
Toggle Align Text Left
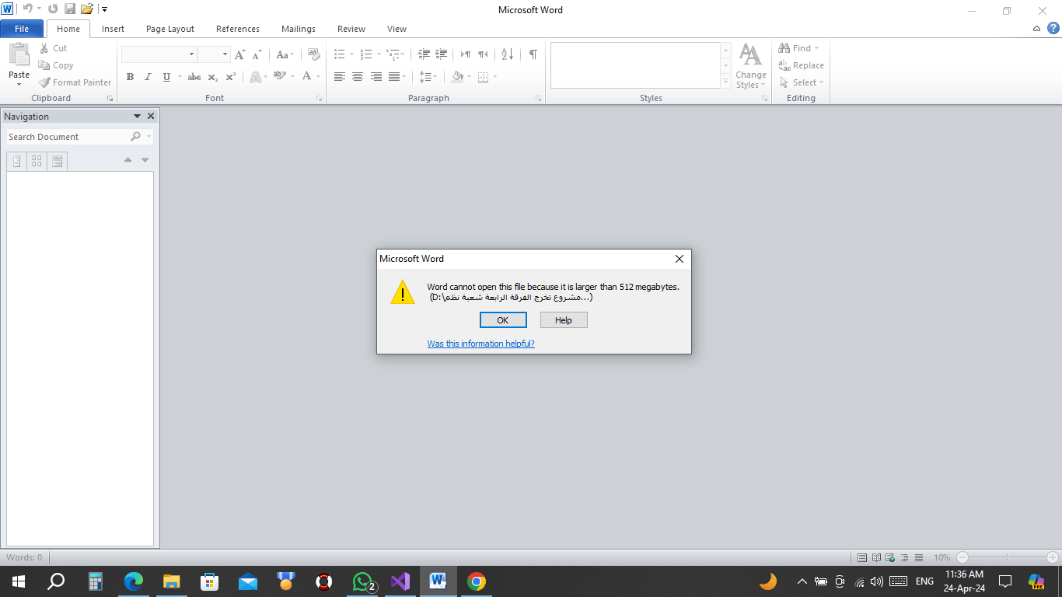click(339, 77)
